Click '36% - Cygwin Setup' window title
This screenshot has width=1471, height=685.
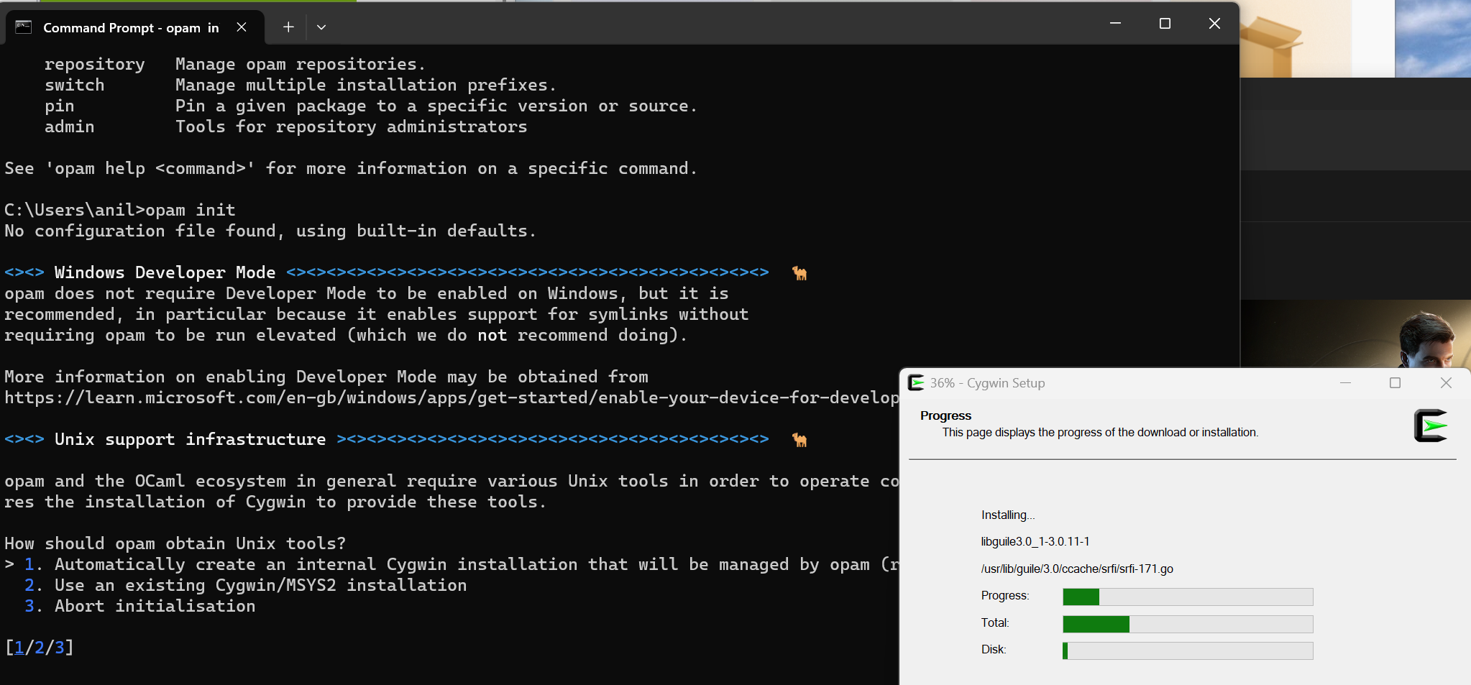pos(987,383)
